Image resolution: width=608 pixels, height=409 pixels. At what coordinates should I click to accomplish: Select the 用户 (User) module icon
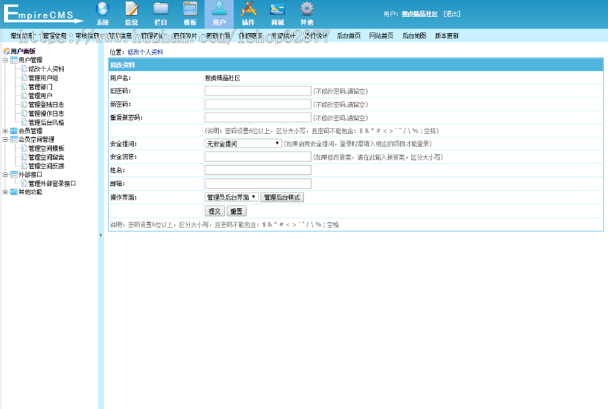tap(219, 14)
